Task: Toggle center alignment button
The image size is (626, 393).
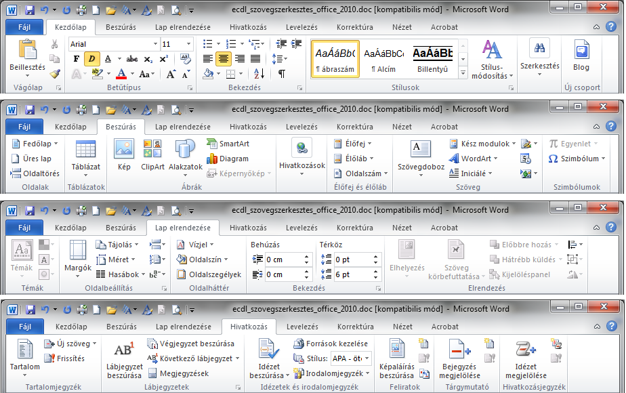Action: (224, 59)
